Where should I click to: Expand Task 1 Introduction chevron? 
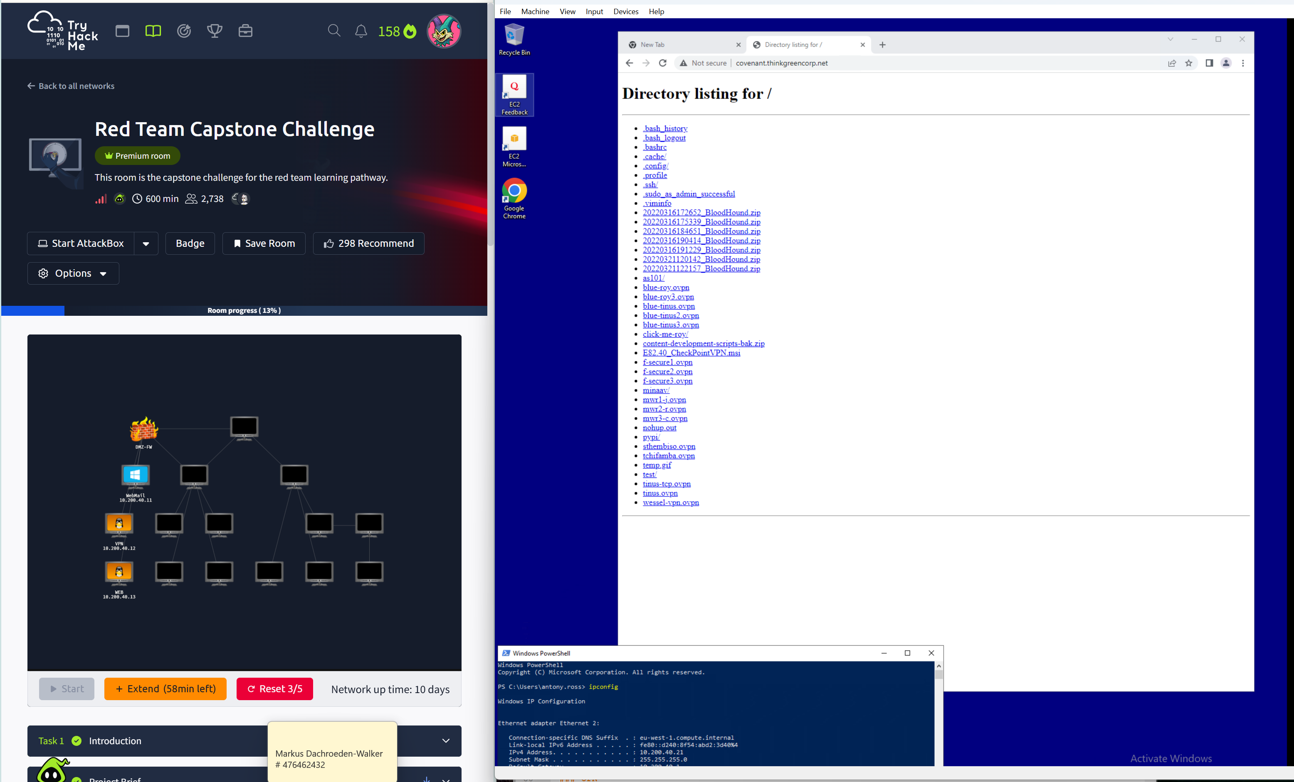click(x=445, y=740)
